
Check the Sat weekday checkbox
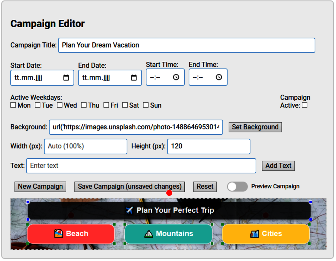[125, 105]
